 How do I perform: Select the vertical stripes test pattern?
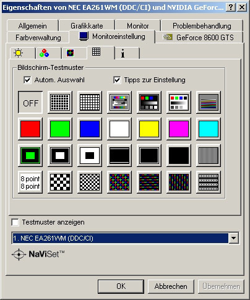tap(209, 155)
